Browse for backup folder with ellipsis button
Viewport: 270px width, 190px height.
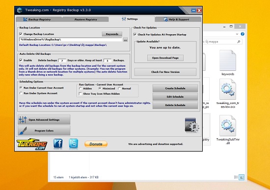[125, 40]
